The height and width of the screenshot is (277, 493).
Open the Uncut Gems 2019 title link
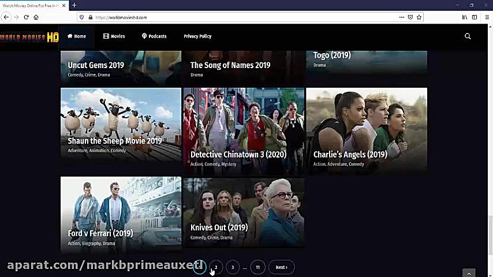(96, 65)
